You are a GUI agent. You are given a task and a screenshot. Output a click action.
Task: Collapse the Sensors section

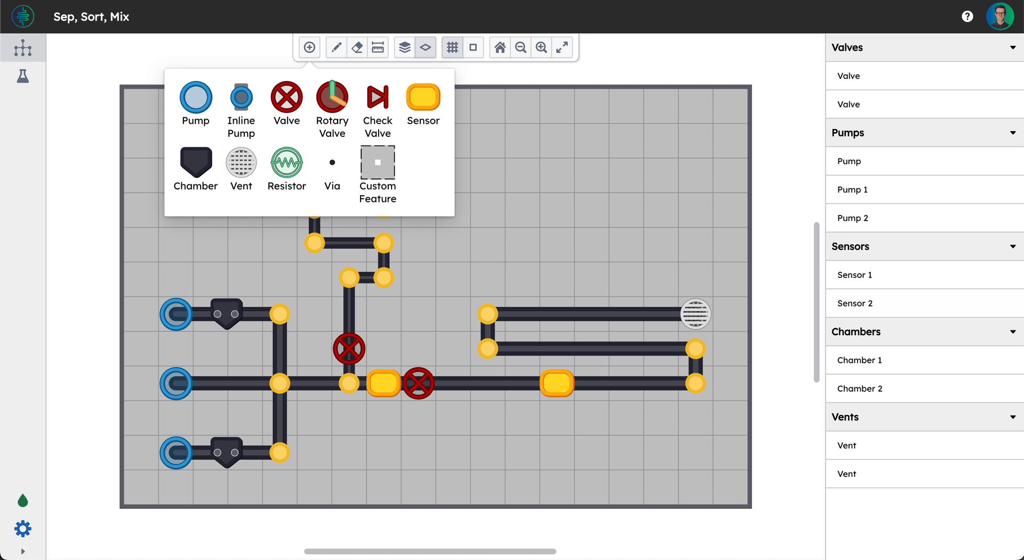click(1012, 246)
